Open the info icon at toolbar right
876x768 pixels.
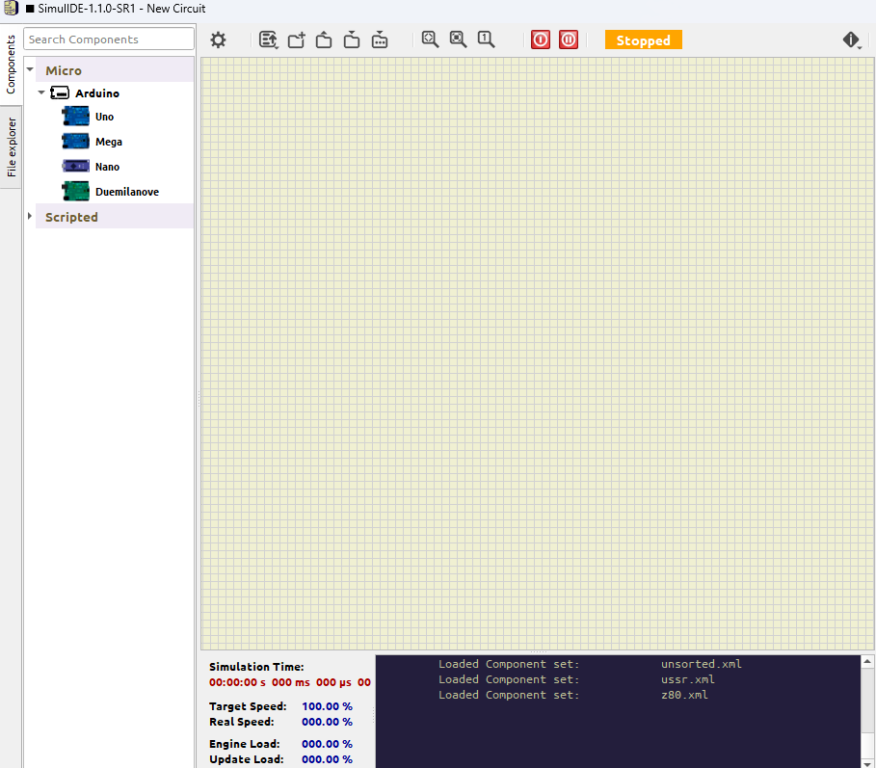point(852,40)
